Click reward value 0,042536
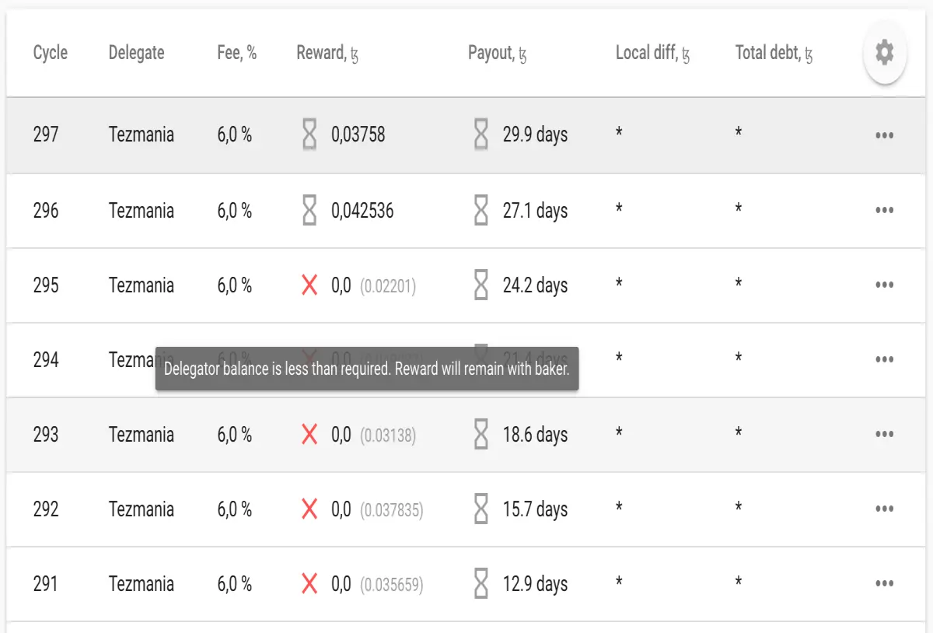This screenshot has height=633, width=933. [362, 210]
